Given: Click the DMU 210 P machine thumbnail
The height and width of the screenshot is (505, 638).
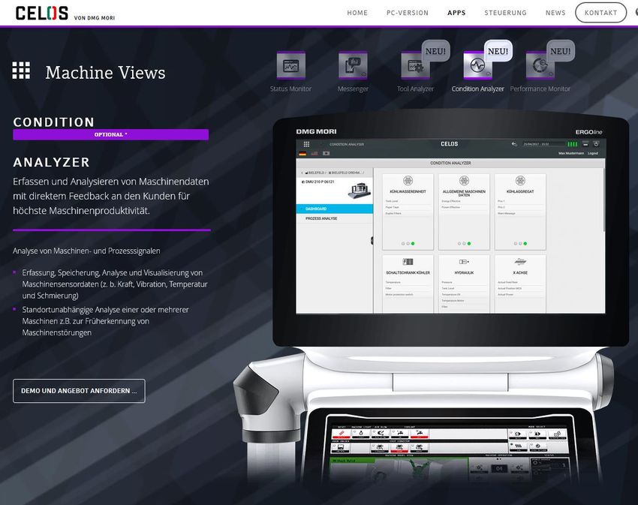Looking at the screenshot, I should (x=360, y=191).
